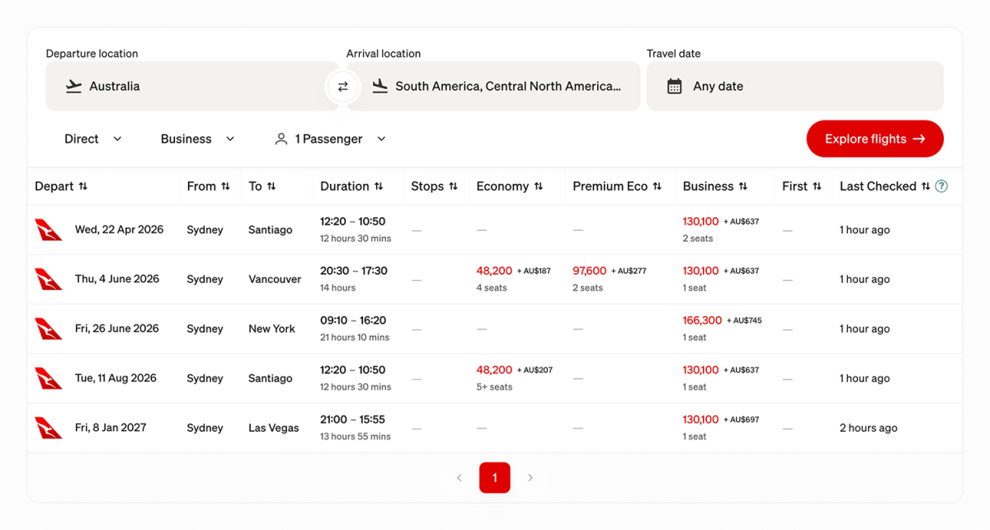The width and height of the screenshot is (990, 530).
Task: Click the Qantas logo on the Vancouver flight row
Action: click(49, 279)
